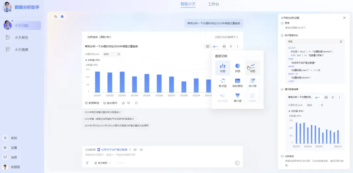Click the 数据解读 button below chart
Screen dimensions: 353x173
tap(92, 103)
